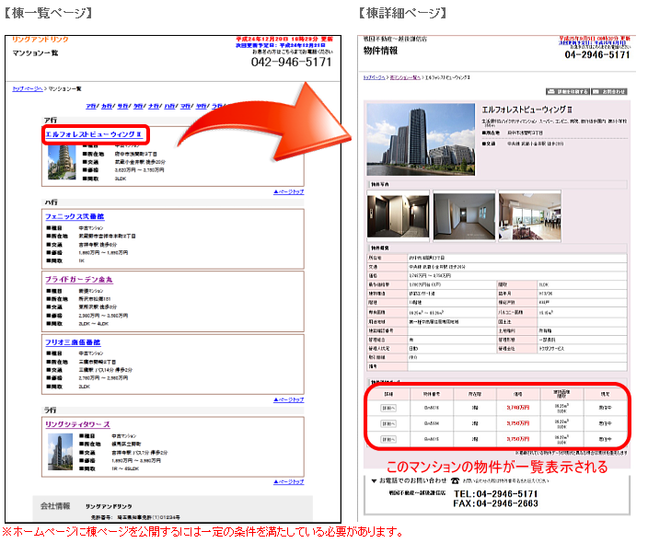
Task: Open リングシティタワーズ listing link
Action: click(x=77, y=424)
